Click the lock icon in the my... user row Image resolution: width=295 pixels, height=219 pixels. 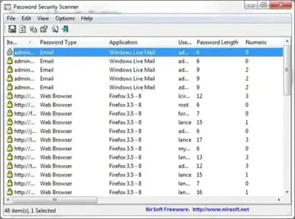pyautogui.click(x=10, y=148)
